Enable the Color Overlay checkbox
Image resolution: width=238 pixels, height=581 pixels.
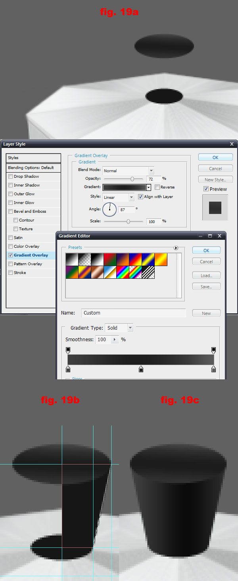point(10,247)
